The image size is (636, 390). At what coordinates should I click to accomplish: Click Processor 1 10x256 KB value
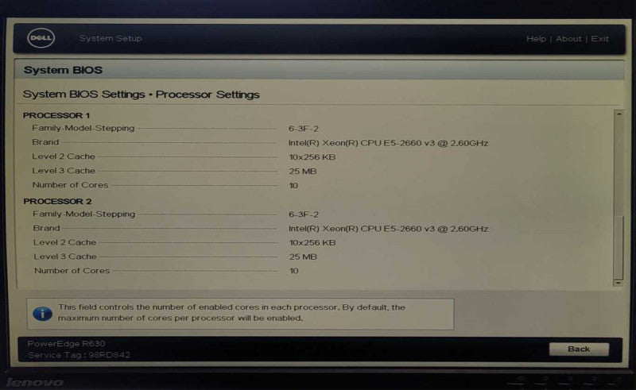(312, 157)
